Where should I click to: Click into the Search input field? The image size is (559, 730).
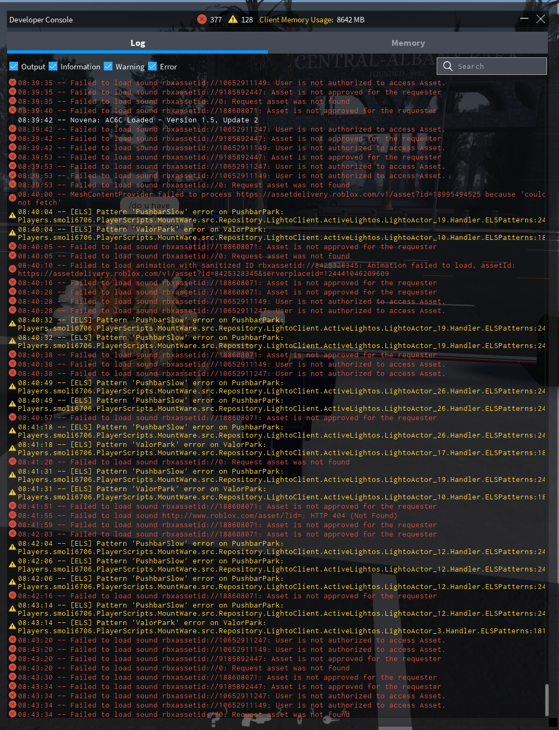(492, 66)
